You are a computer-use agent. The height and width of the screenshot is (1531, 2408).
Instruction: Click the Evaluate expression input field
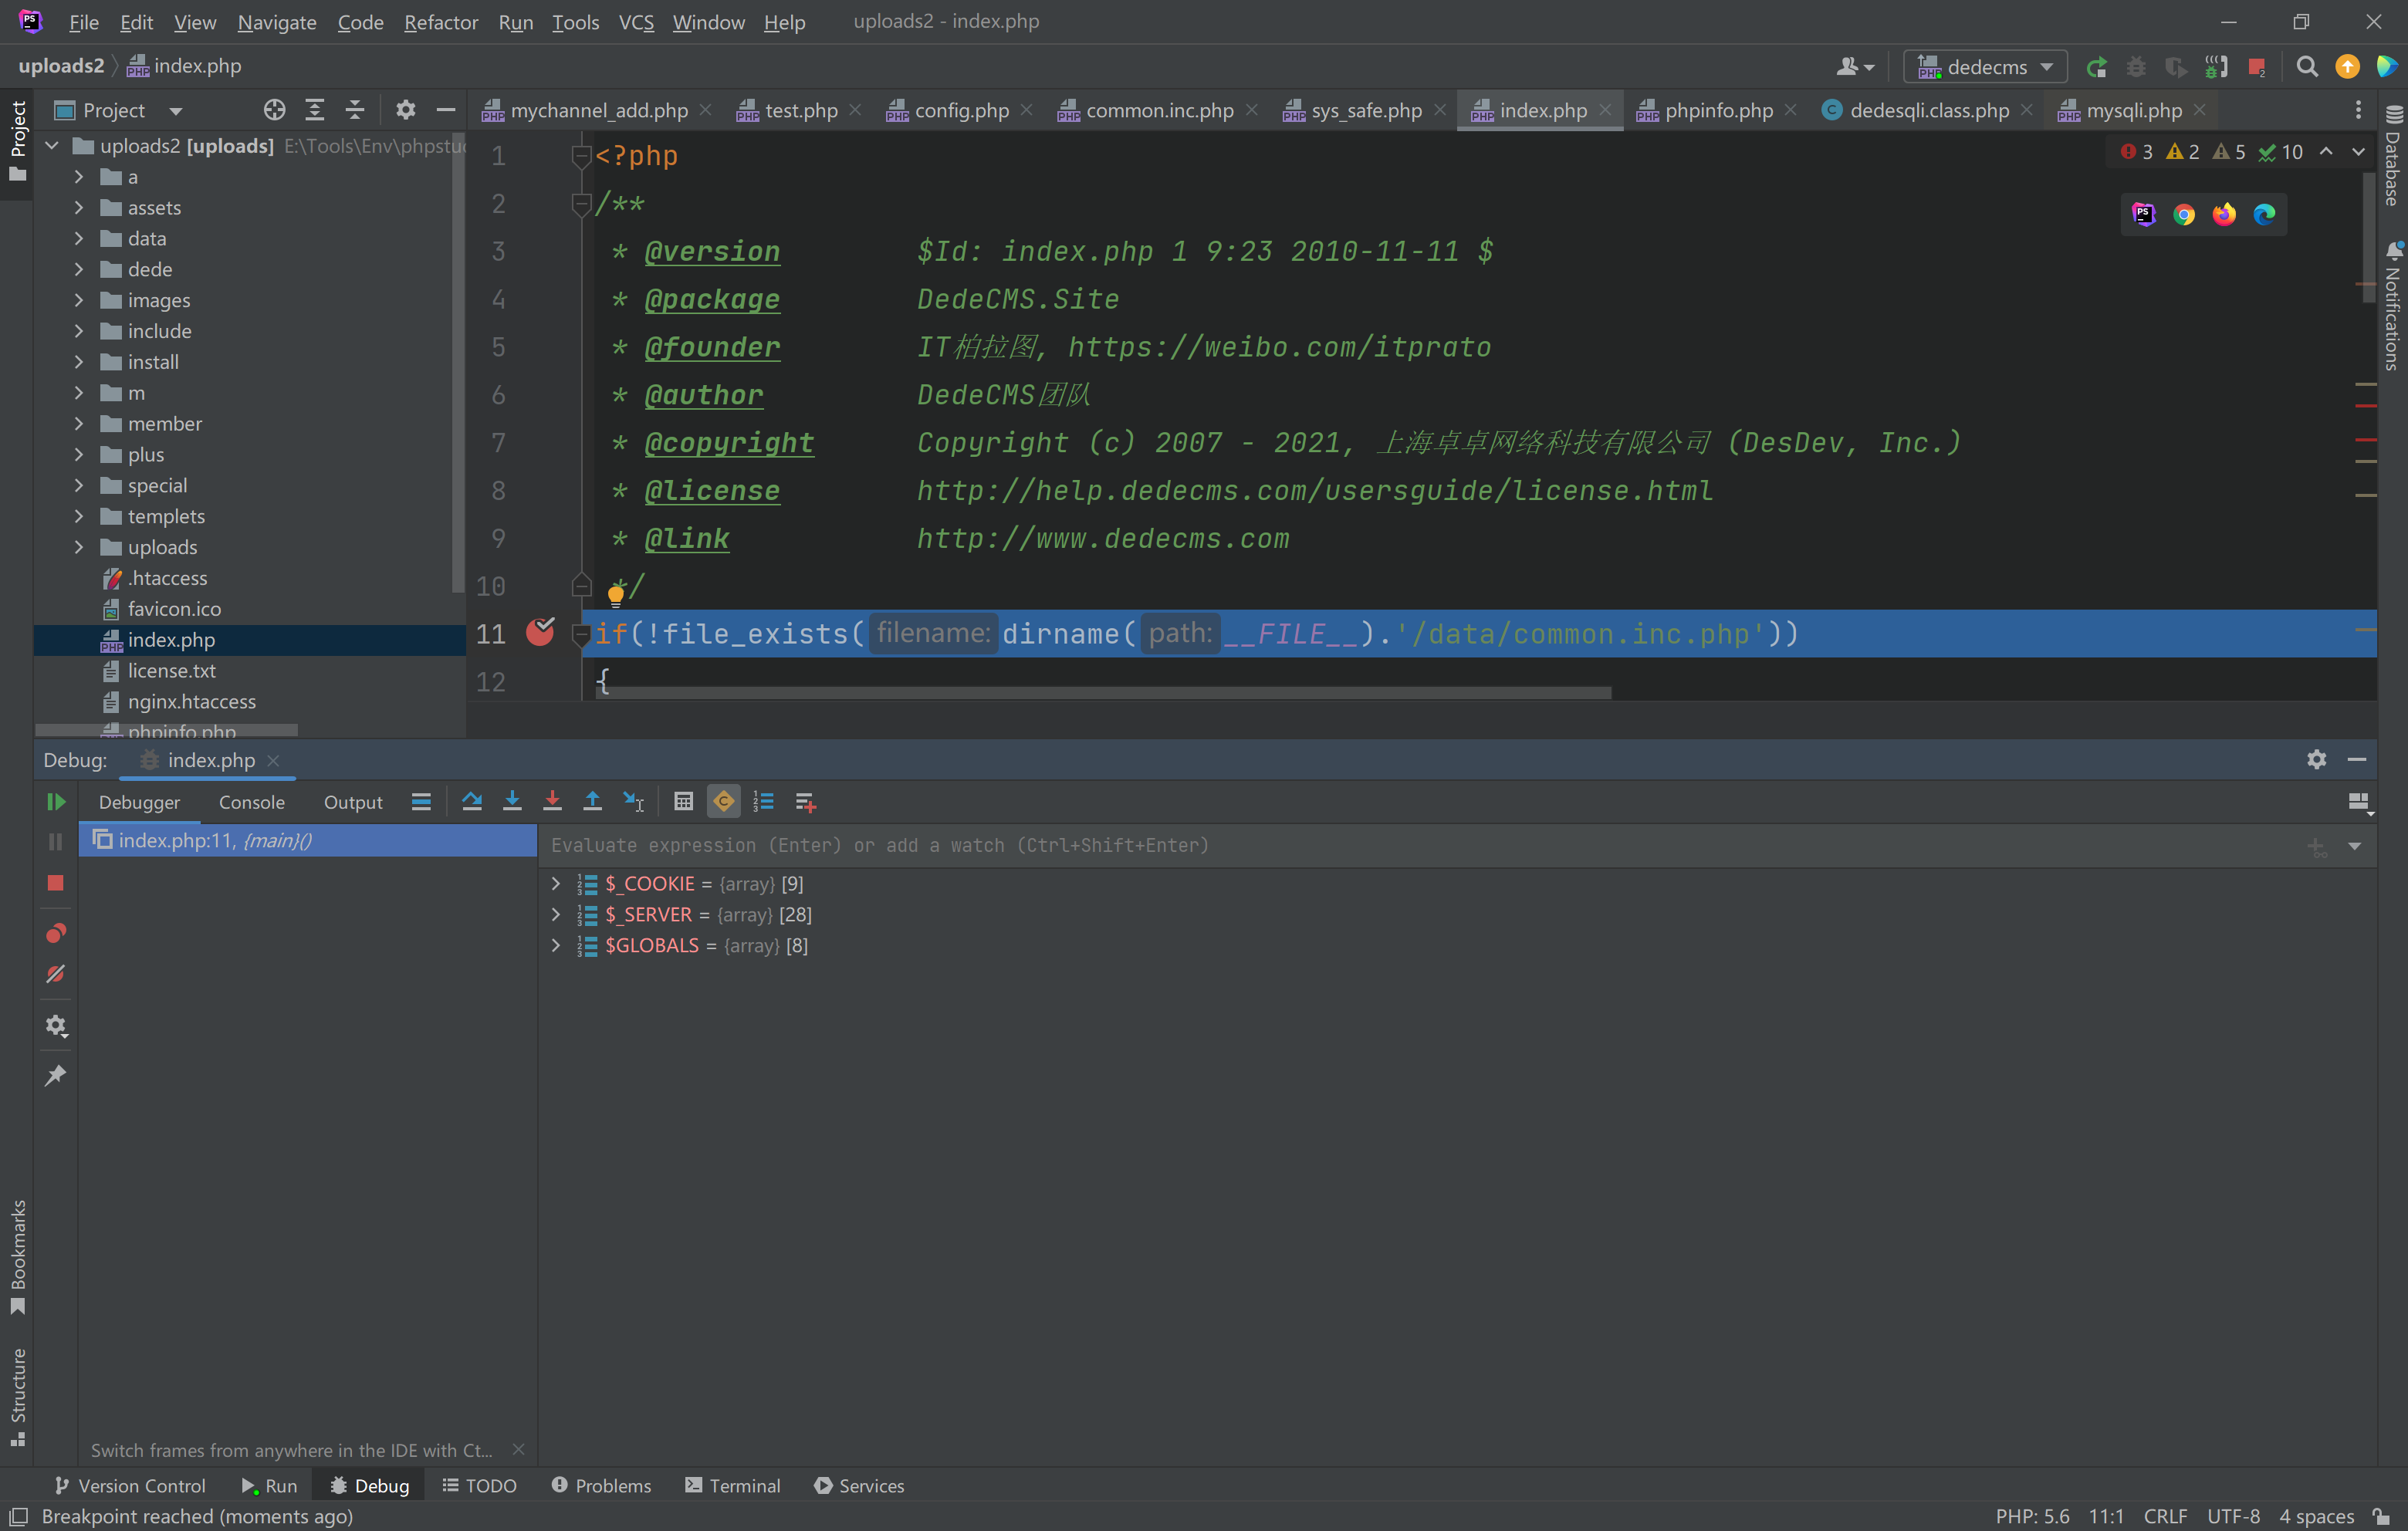coord(1400,845)
